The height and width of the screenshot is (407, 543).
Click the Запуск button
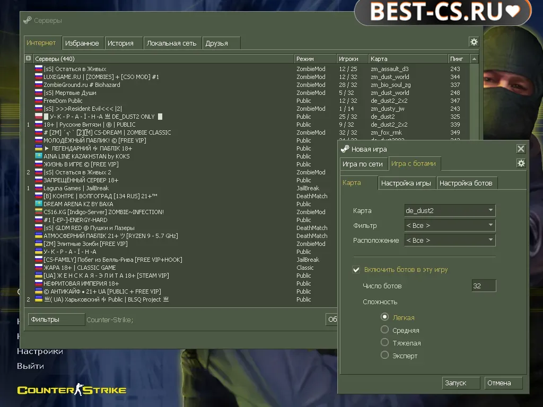(x=461, y=383)
